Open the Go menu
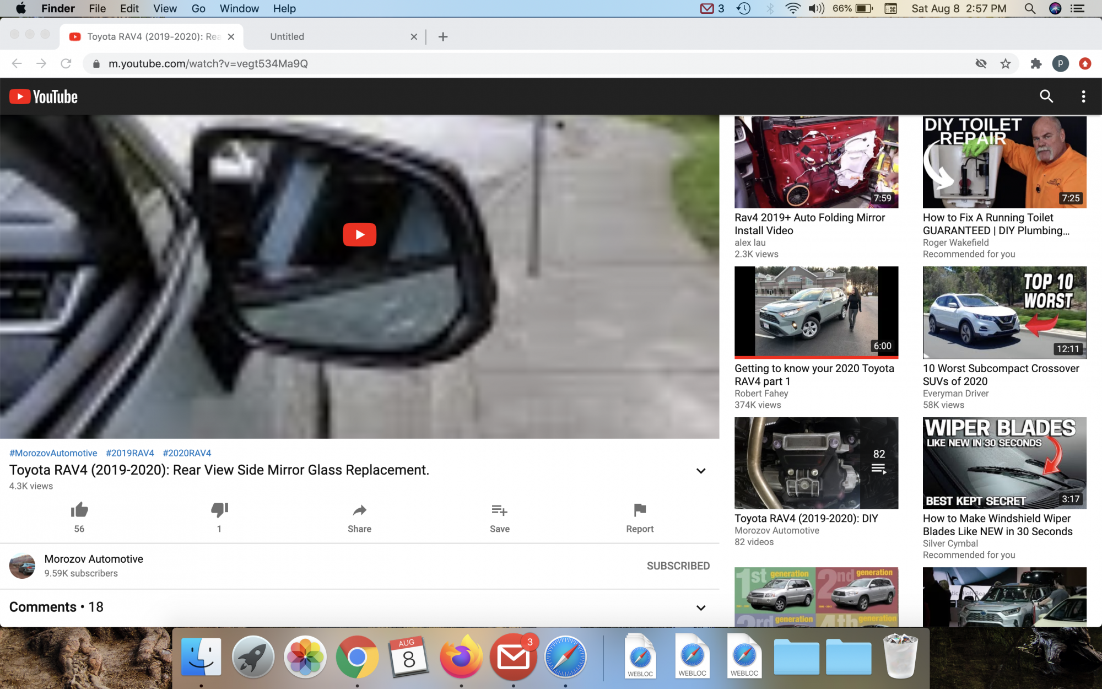Viewport: 1102px width, 689px height. pos(198,8)
